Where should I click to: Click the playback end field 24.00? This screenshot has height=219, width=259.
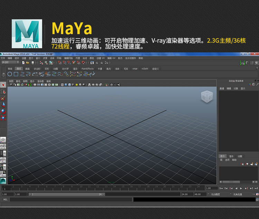[x=187, y=194]
